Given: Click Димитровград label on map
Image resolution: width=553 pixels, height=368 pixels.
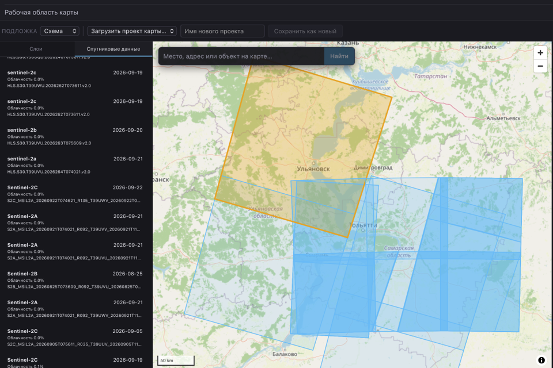Looking at the screenshot, I should coord(373,168).
